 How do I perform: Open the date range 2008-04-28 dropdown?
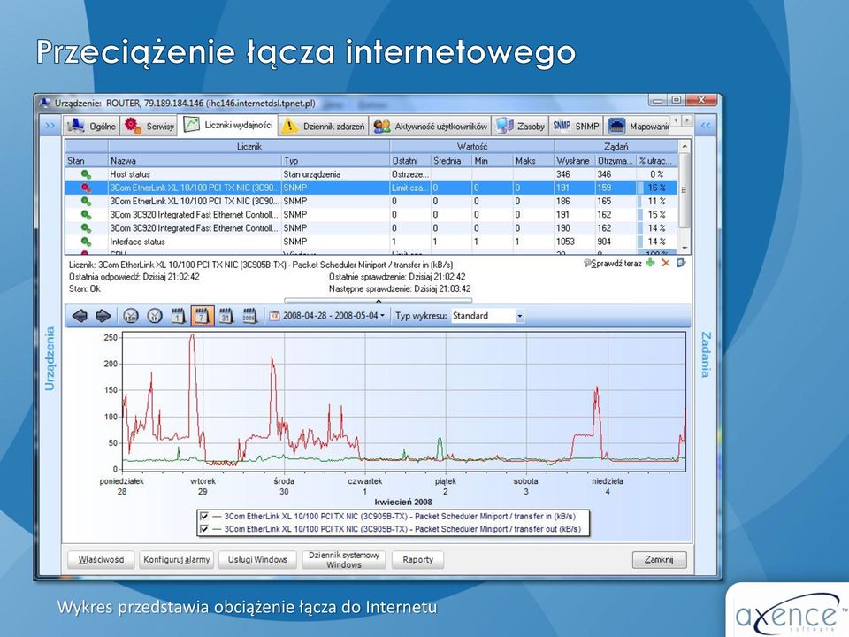coord(328,316)
